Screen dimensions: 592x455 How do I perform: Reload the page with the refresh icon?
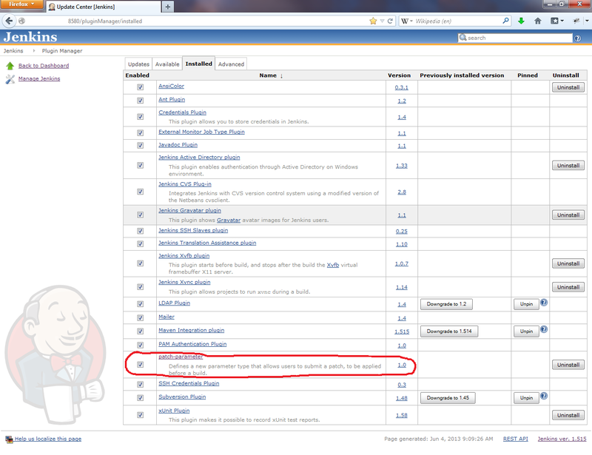390,21
